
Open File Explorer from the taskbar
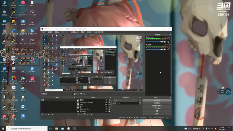57,128
